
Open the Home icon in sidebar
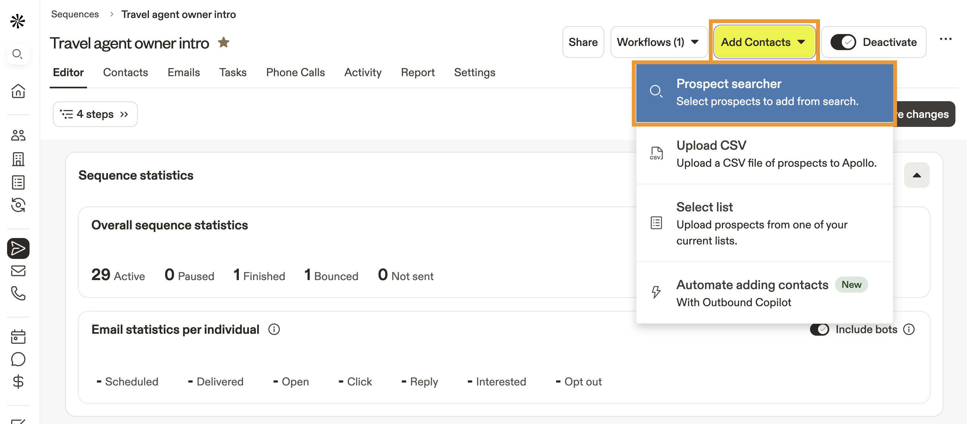coord(18,91)
